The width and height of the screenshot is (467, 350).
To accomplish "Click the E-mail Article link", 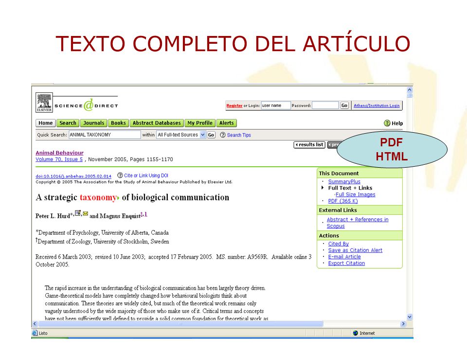I will pos(344,257).
